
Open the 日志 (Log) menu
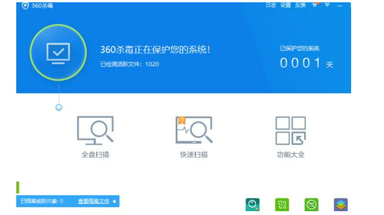point(271,5)
